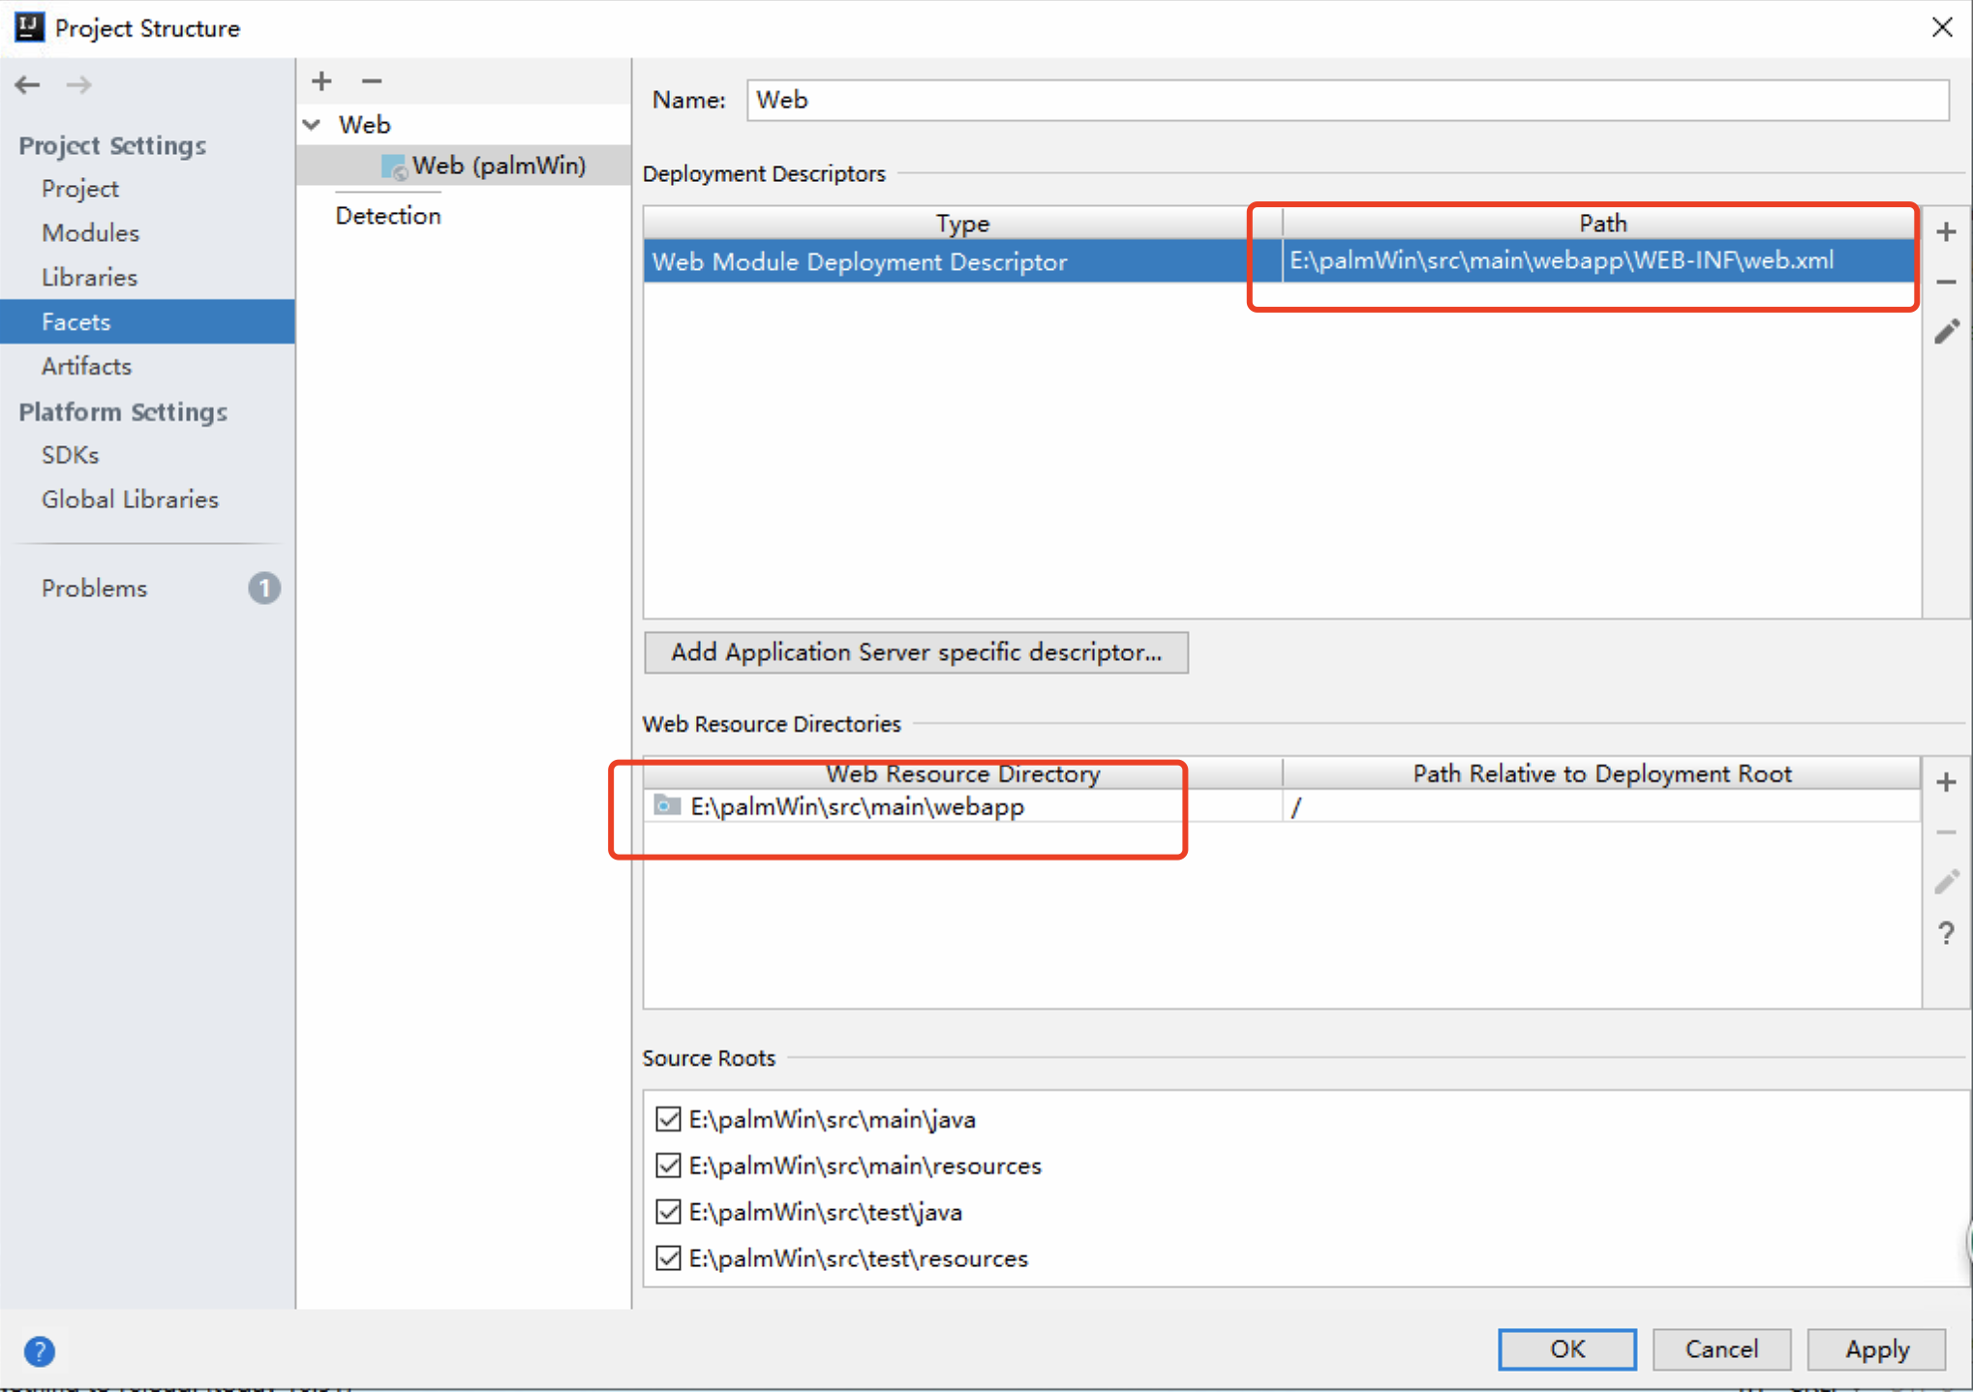1973x1392 pixels.
Task: Add a deployment descriptor with the plus icon
Action: [x=1947, y=232]
